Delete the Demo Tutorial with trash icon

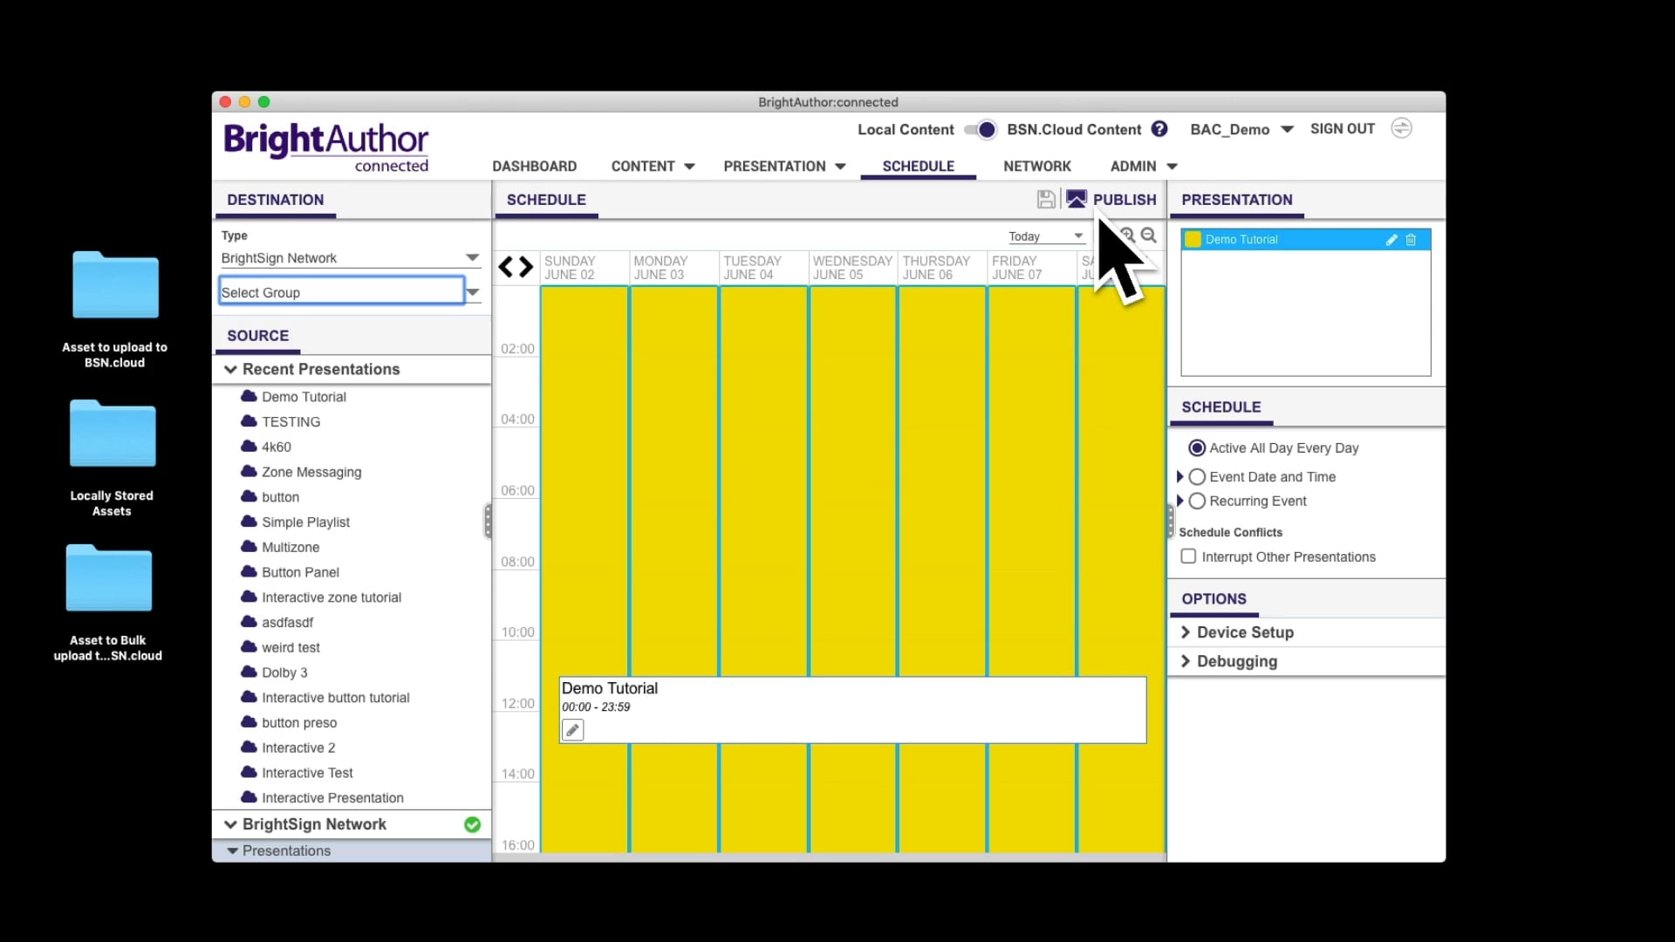(1411, 240)
